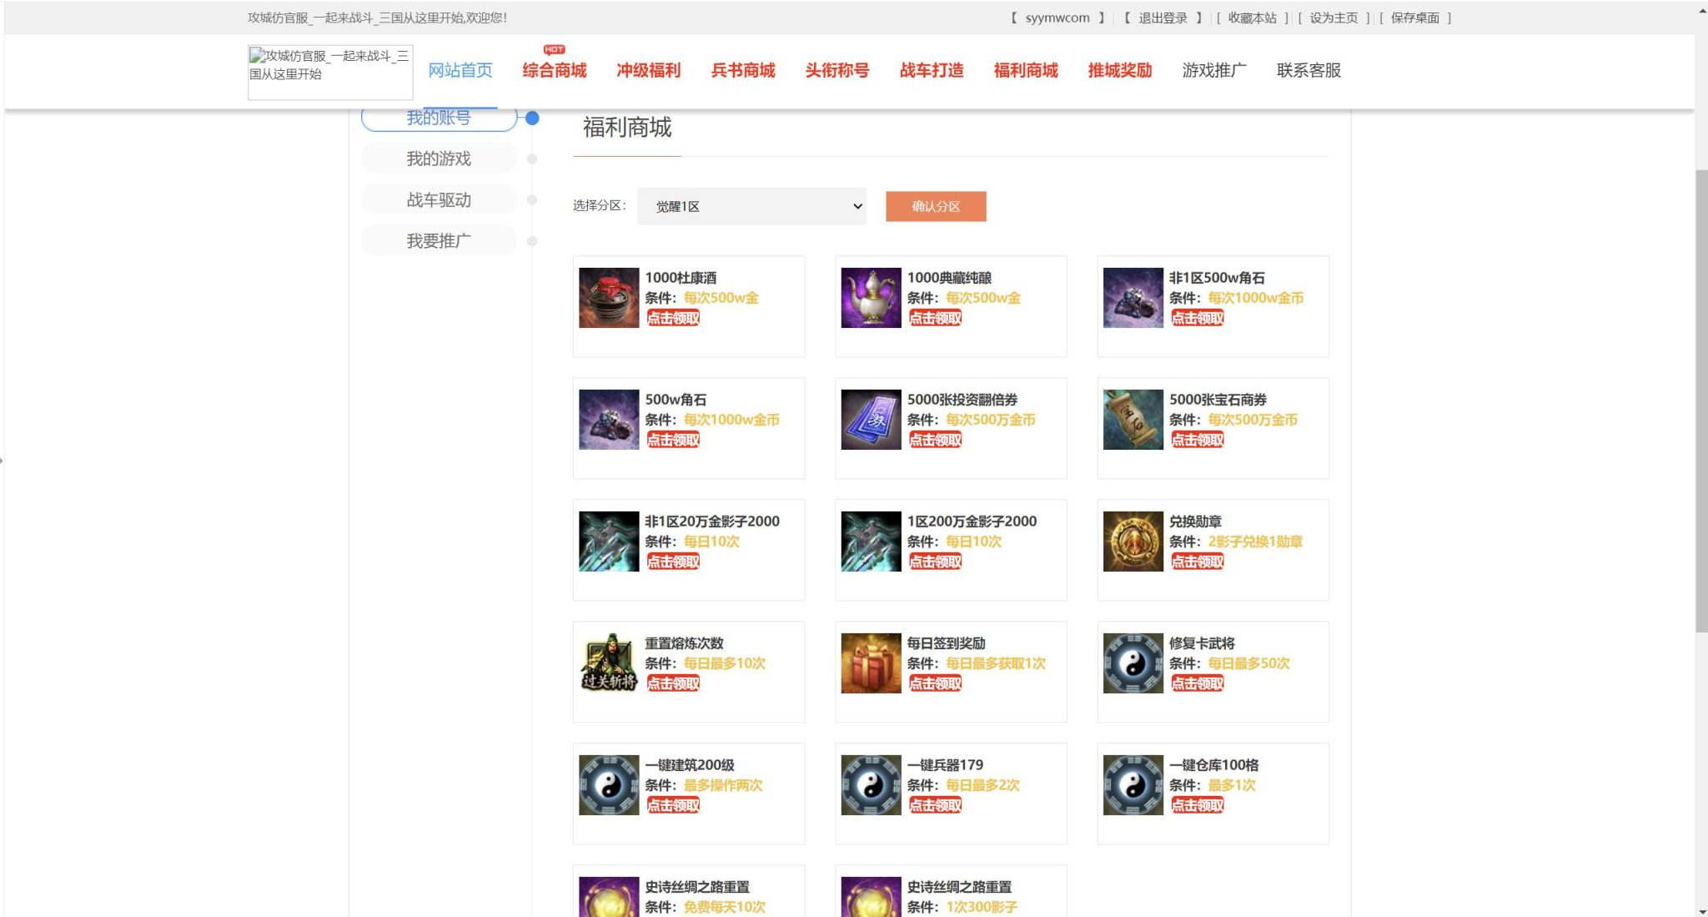
Task: Click the 重置熔炼次数 warrior icon
Action: [609, 663]
